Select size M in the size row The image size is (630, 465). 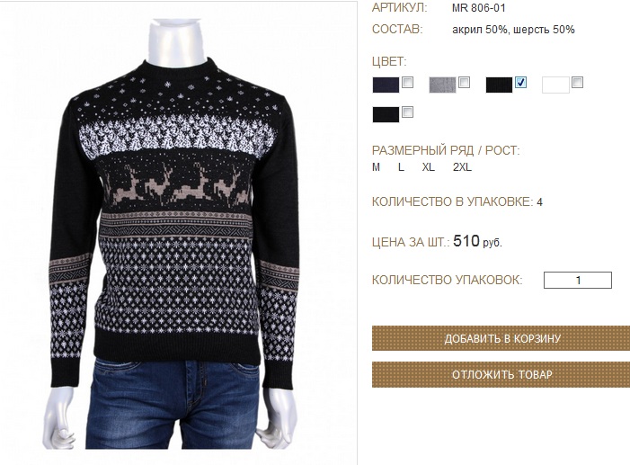pos(376,167)
